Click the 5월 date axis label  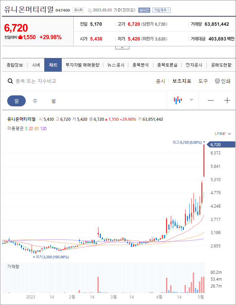point(201,297)
